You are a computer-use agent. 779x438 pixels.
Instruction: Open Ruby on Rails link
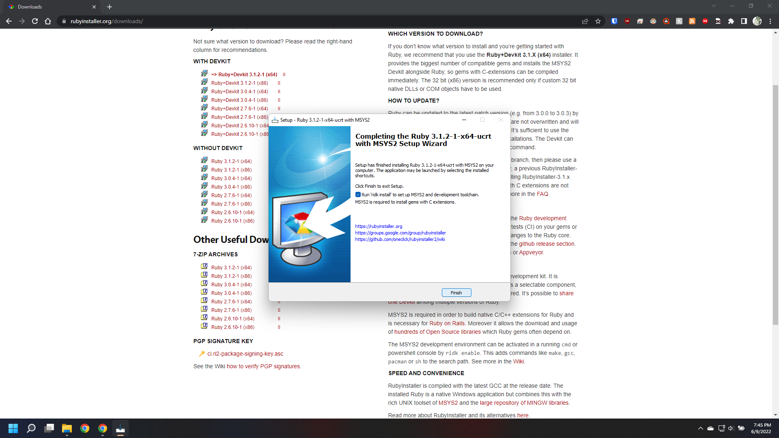(x=447, y=324)
